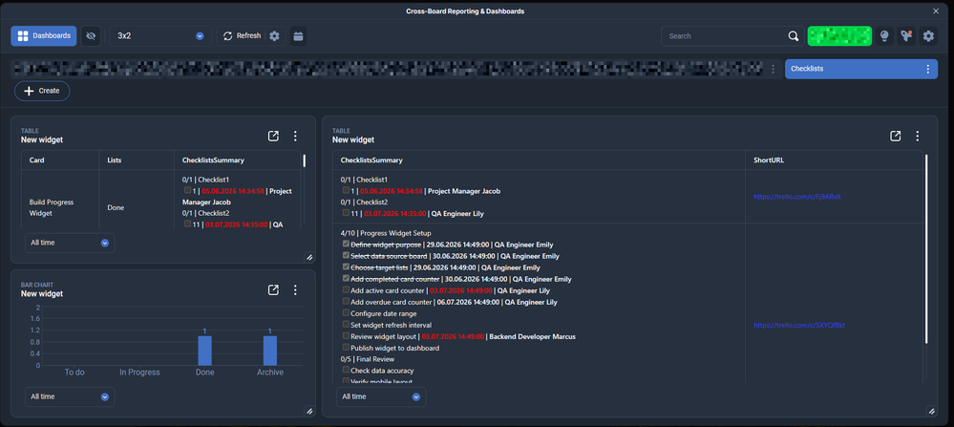Viewport: 954px width, 427px height.
Task: Open refresh settings gear next to Refresh
Action: click(x=274, y=36)
